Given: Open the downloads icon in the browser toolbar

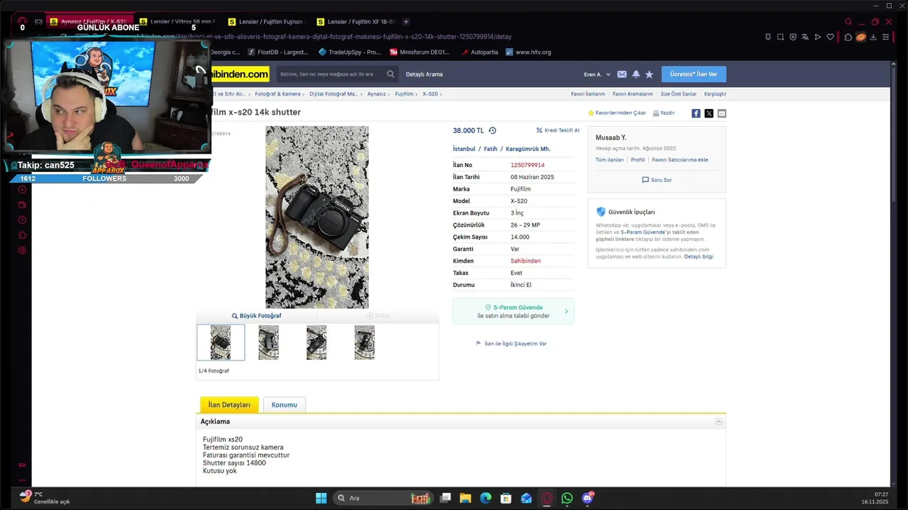Looking at the screenshot, I should click(873, 37).
